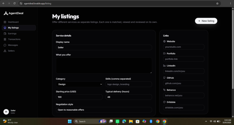Click the Dribbble URL field
This screenshot has height=125, width=234.
[x=184, y=108]
